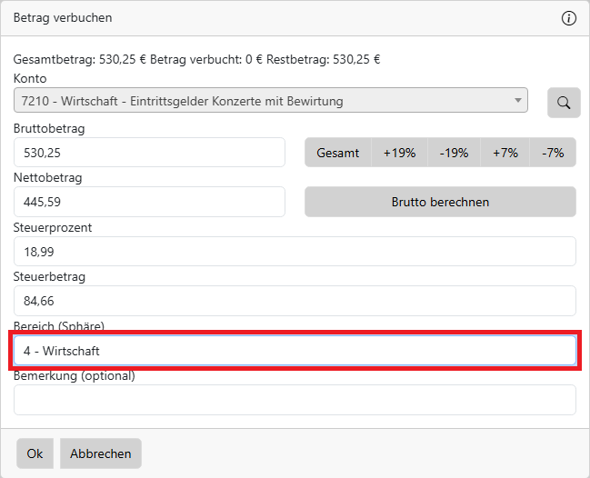Click the magnifier search account button
Screen dimensions: 590x478
click(x=564, y=103)
